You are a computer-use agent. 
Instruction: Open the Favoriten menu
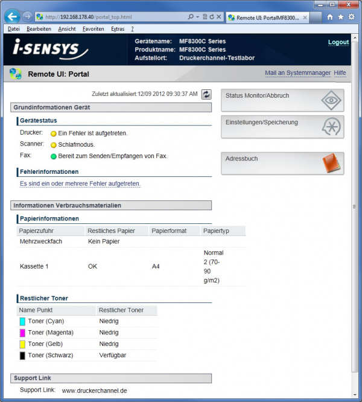pos(93,29)
